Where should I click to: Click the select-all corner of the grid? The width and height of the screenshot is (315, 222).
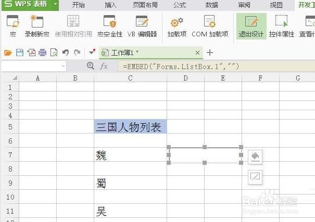pos(15,78)
